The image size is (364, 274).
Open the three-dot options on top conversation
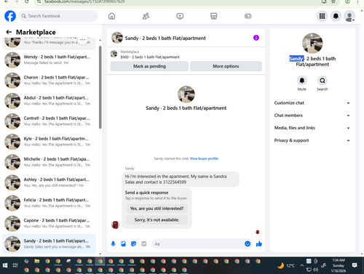coord(83,40)
